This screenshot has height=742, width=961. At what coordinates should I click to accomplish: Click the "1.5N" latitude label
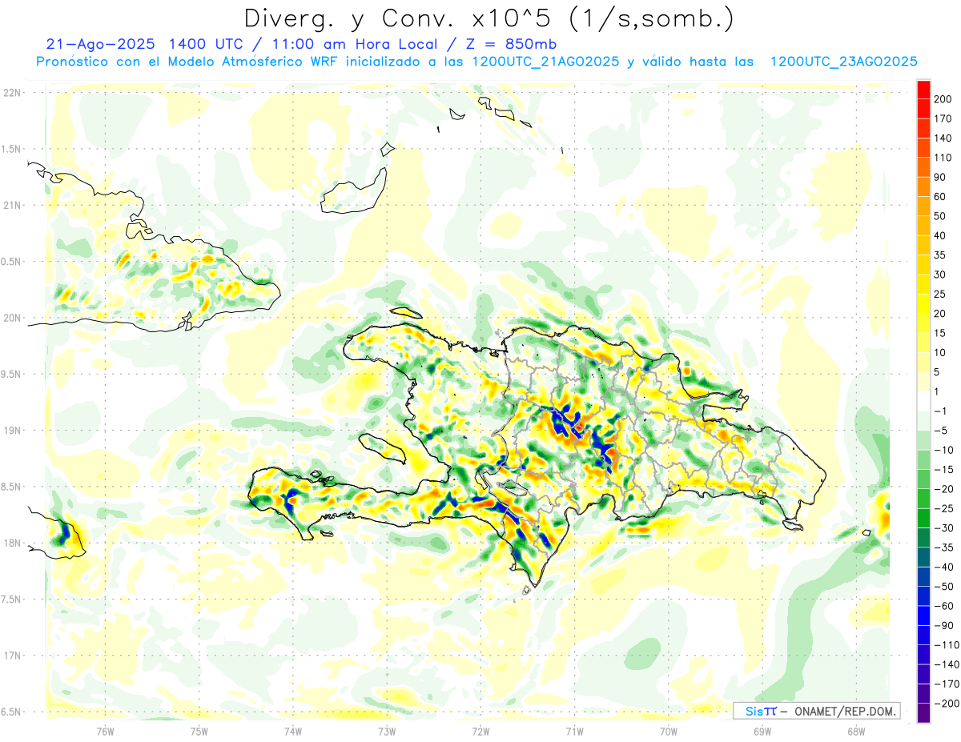(11, 149)
